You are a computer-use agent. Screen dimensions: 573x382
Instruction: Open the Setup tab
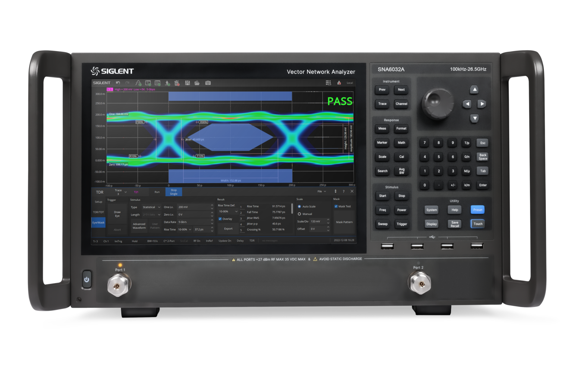[x=98, y=202]
